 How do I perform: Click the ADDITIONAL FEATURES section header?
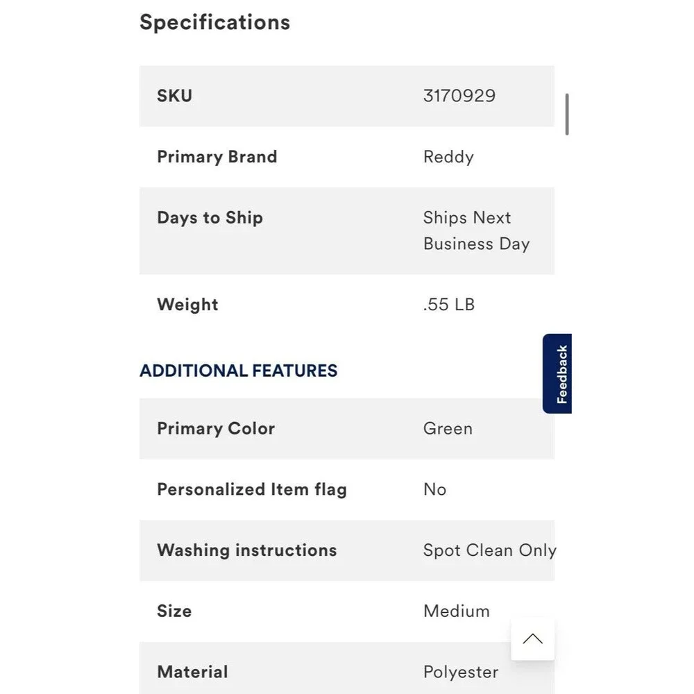pos(239,371)
